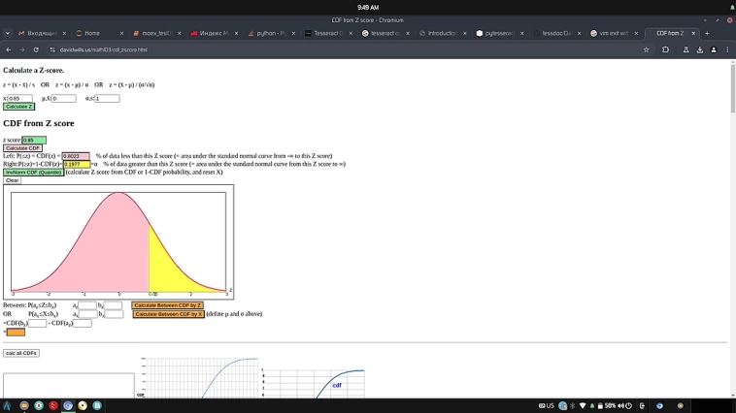Click the US keyboard layout indicator

tap(547, 405)
